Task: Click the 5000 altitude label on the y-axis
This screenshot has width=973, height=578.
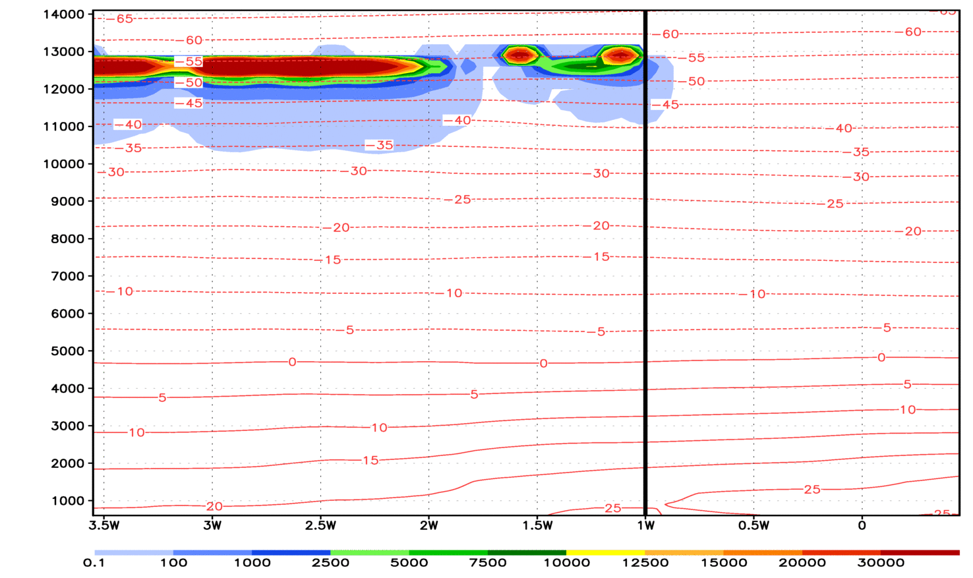Action: [x=67, y=351]
